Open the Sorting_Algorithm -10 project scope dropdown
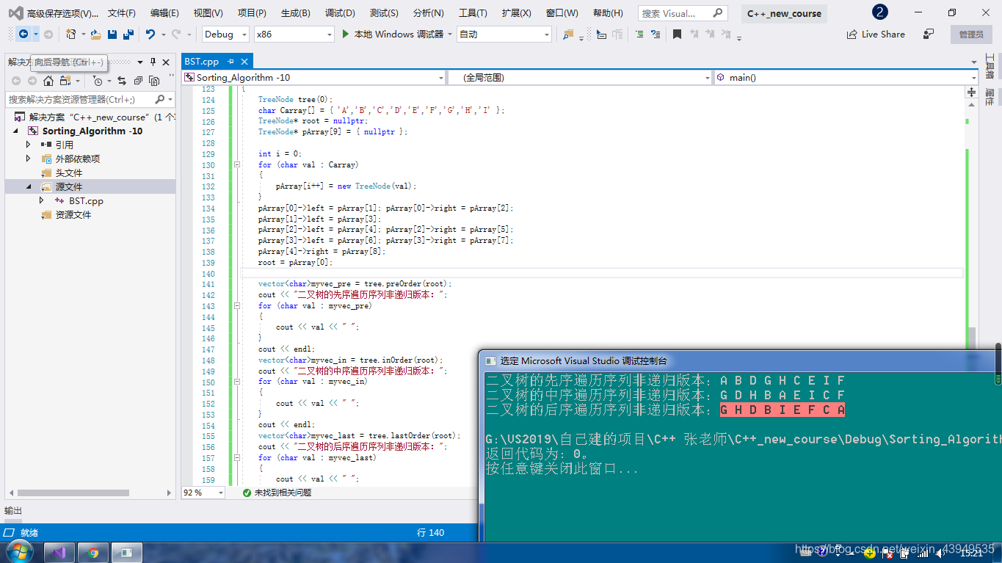This screenshot has height=563, width=1002. point(313,77)
